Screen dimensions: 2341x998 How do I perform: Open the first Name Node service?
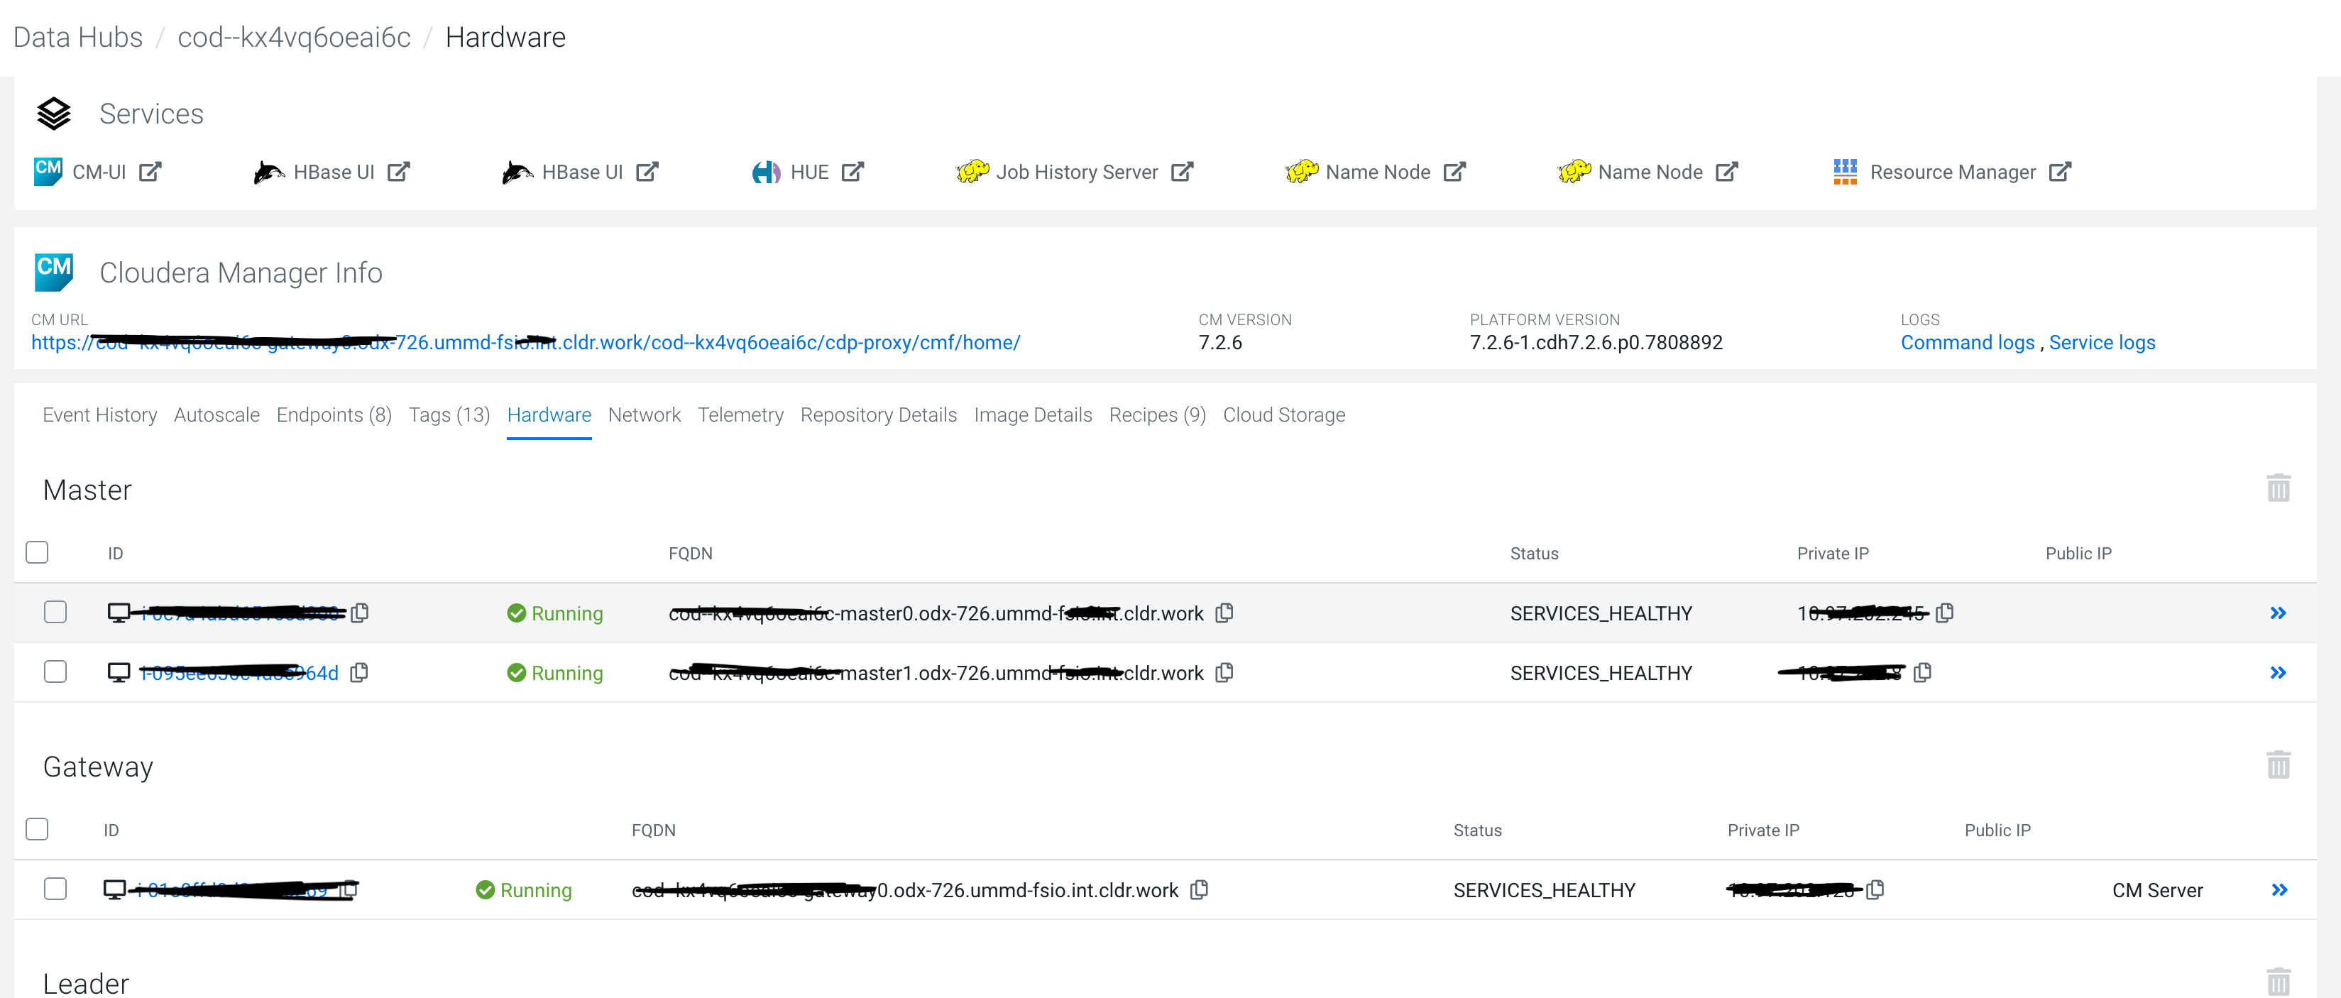(x=1377, y=172)
